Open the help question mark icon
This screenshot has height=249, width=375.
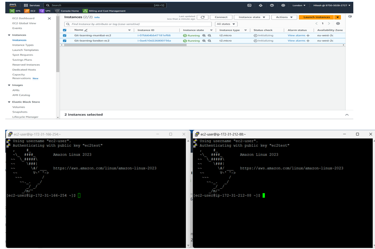(272, 5)
